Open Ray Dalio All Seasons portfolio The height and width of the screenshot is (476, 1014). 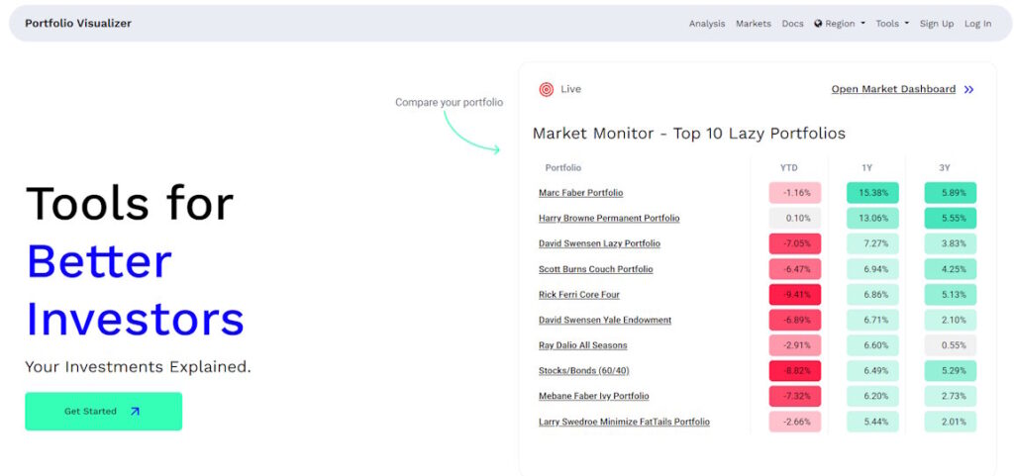(582, 345)
